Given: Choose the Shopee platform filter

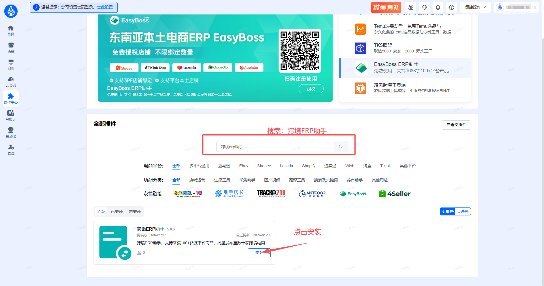Looking at the screenshot, I should tap(264, 166).
